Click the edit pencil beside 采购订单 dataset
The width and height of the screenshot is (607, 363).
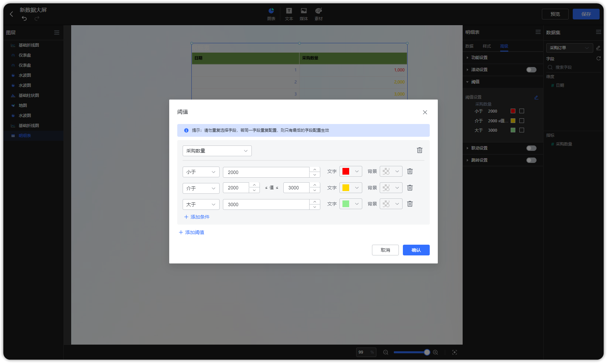(x=598, y=48)
